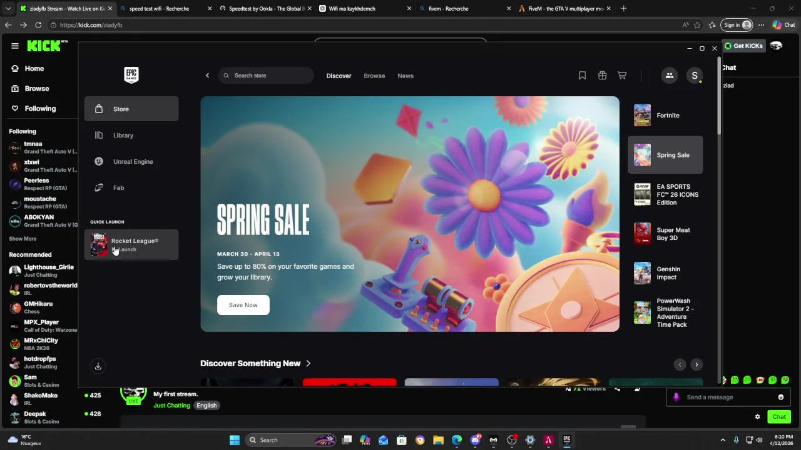
Task: Open MPX_Player recommended channel
Action: pos(43,326)
